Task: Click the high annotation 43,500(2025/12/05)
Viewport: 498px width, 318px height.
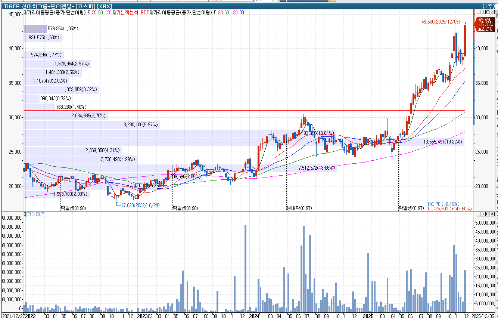Action: (x=442, y=22)
